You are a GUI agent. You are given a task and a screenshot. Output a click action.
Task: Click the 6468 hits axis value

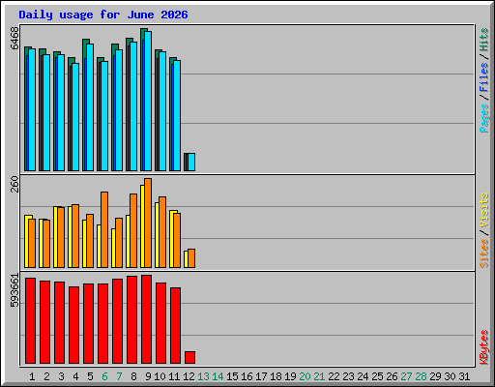[15, 38]
